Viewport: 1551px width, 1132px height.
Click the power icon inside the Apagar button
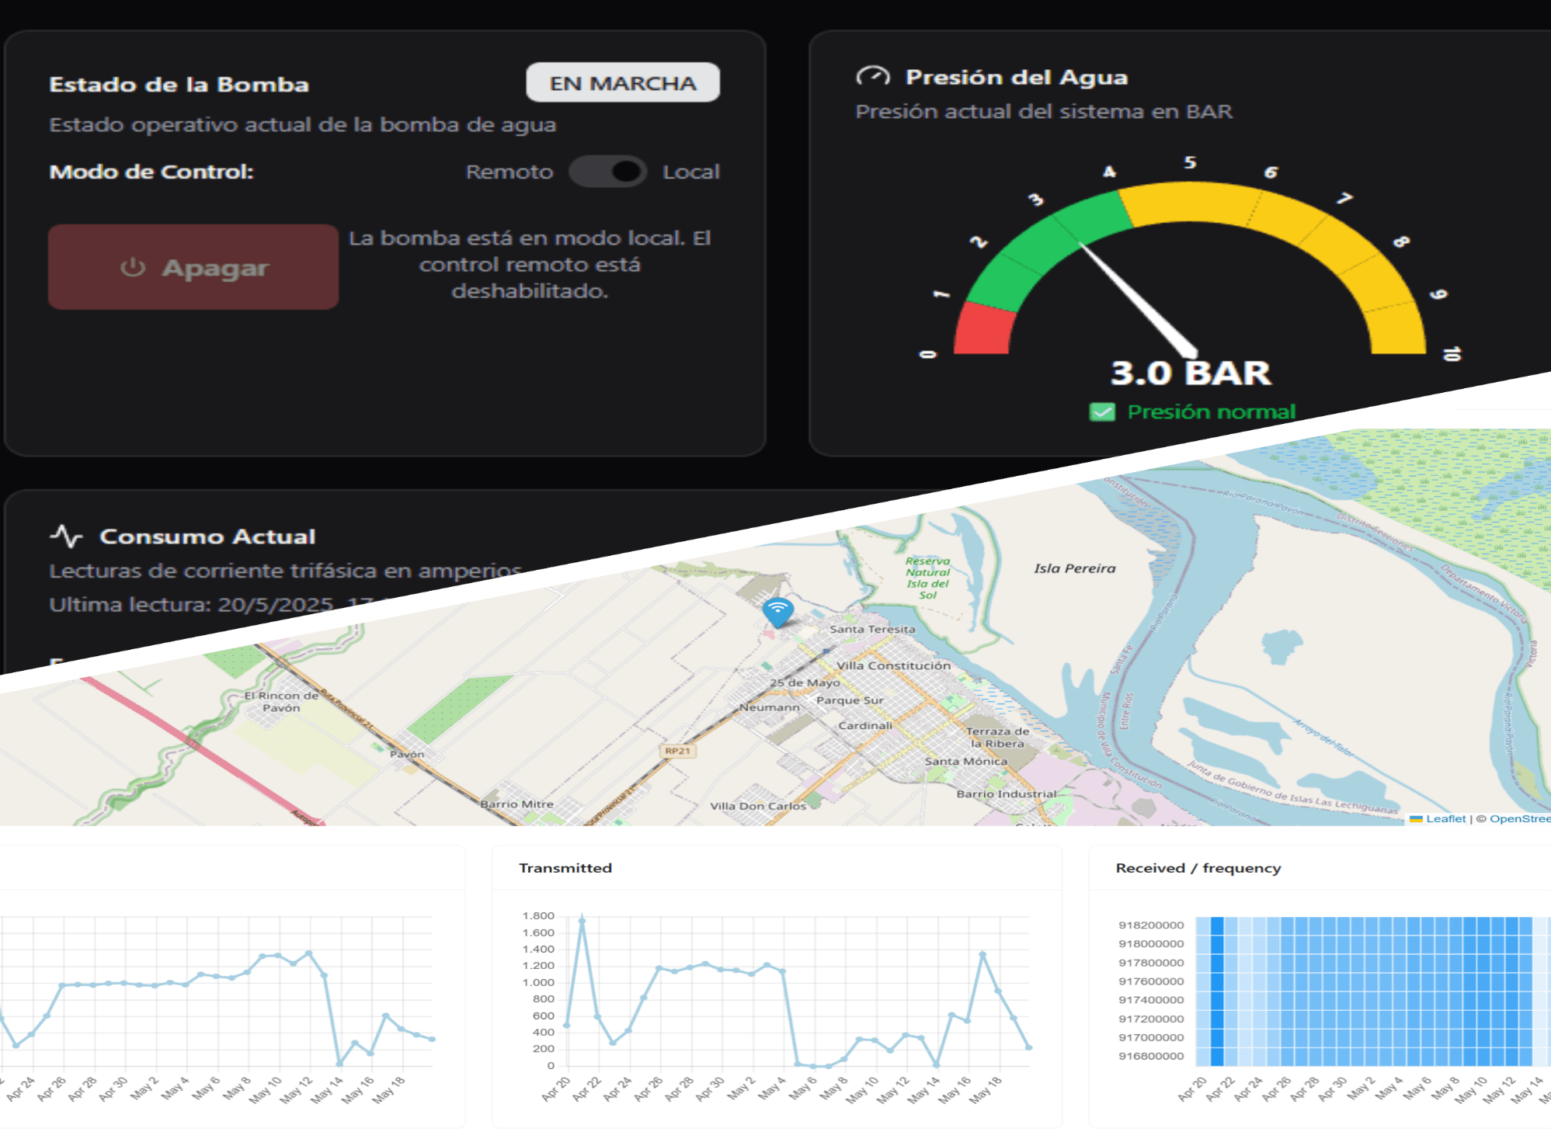coord(132,267)
